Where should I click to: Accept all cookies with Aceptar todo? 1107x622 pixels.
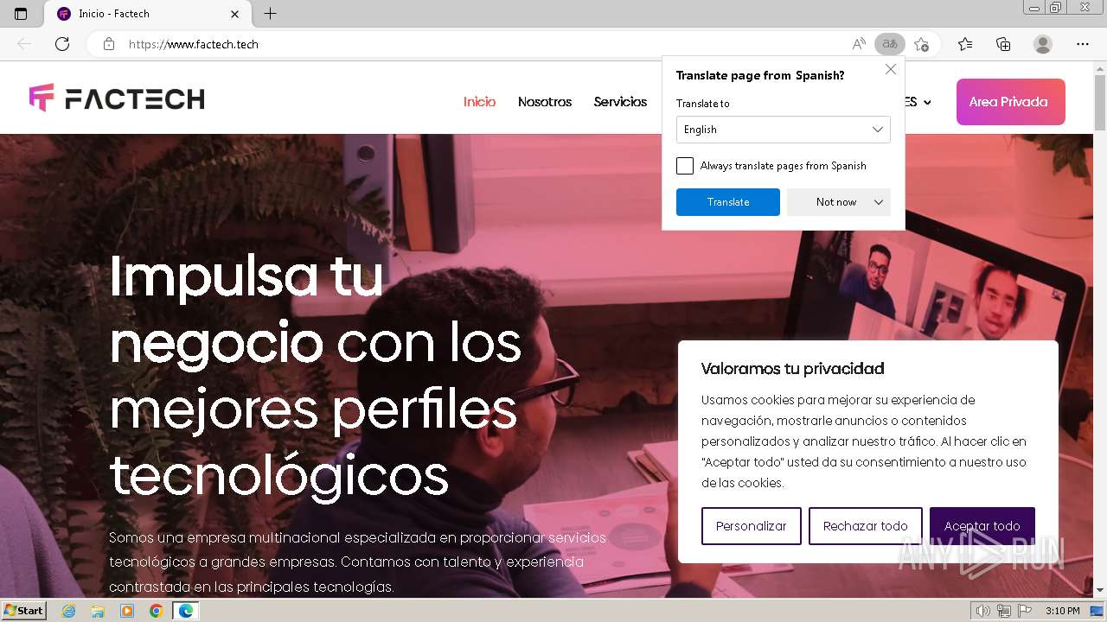click(x=982, y=526)
